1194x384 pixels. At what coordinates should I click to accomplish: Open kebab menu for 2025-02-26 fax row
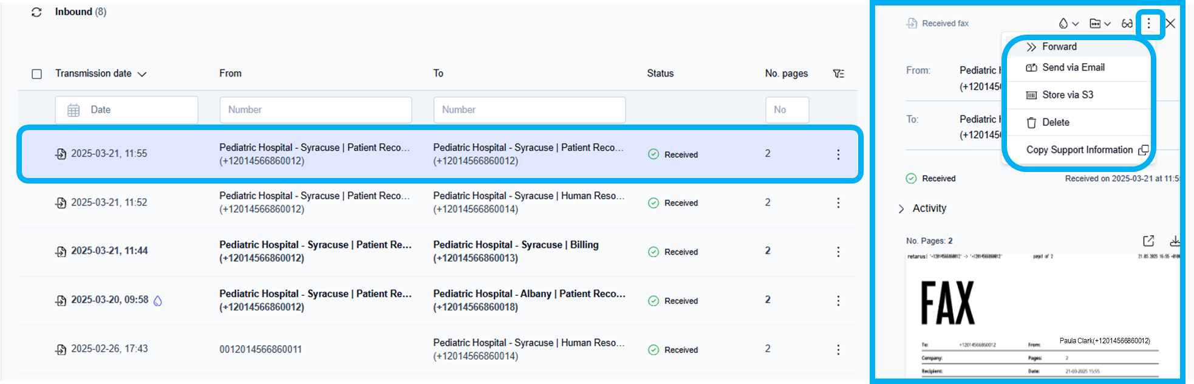[x=838, y=350]
